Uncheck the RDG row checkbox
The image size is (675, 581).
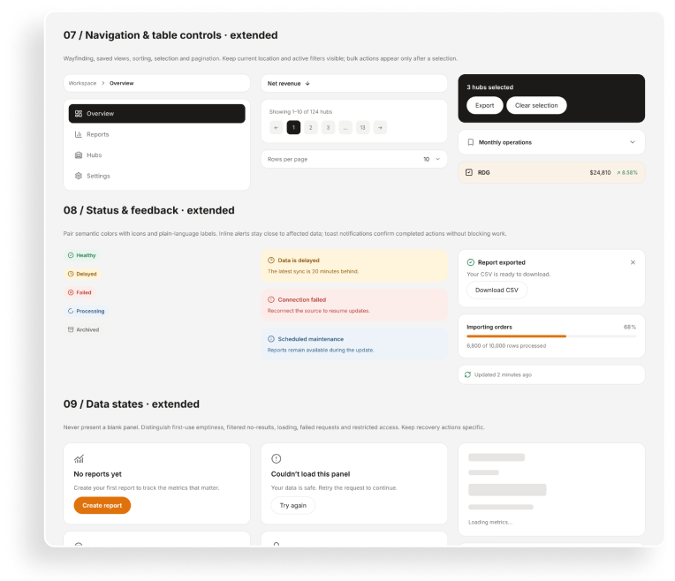coord(469,172)
